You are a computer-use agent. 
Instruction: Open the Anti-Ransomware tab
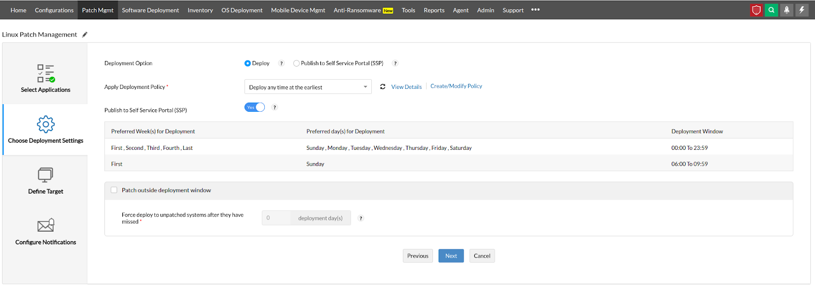363,10
